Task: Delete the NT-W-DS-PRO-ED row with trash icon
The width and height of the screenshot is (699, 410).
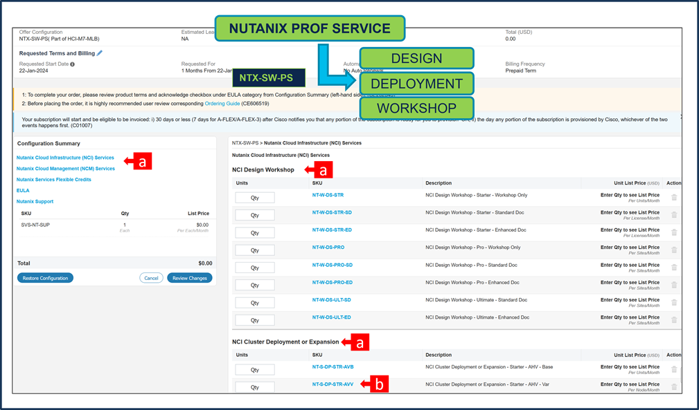Action: point(674,285)
